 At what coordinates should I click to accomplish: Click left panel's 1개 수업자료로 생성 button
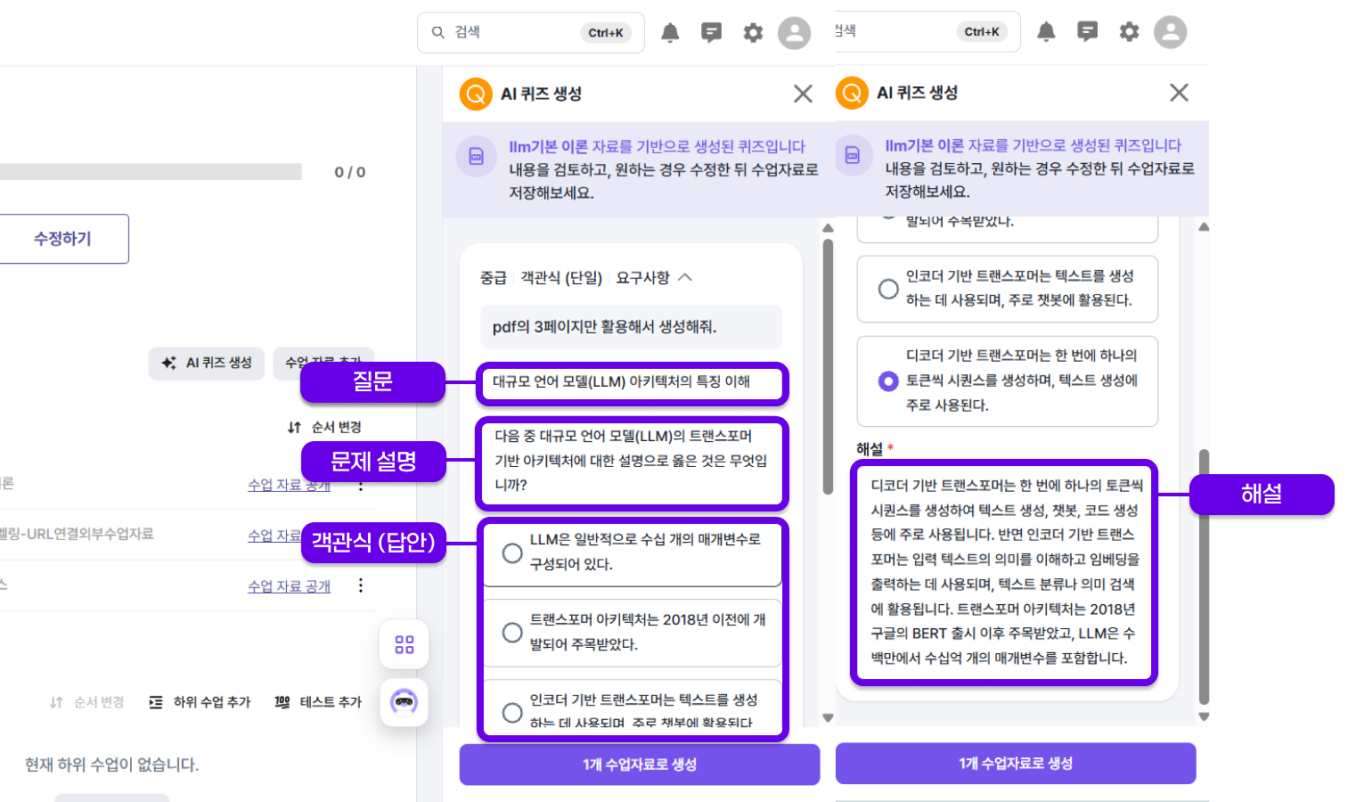tap(639, 765)
